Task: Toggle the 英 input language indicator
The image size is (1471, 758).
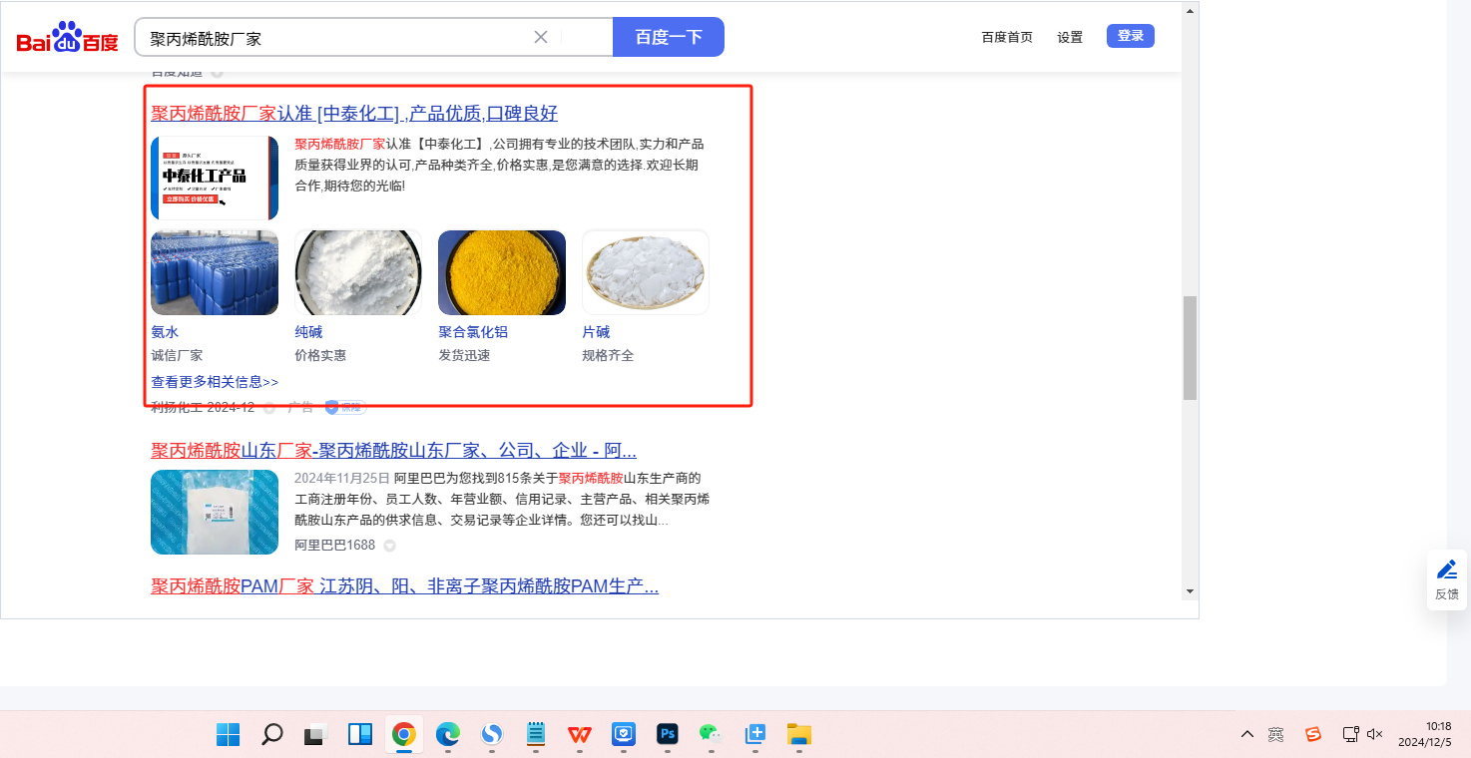Action: click(1275, 735)
